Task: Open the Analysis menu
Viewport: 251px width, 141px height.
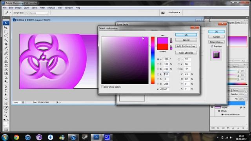Action: pyautogui.click(x=51, y=8)
